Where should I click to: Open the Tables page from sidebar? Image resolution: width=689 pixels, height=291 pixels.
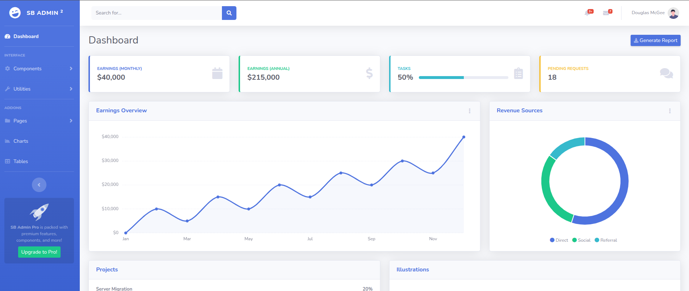[21, 161]
